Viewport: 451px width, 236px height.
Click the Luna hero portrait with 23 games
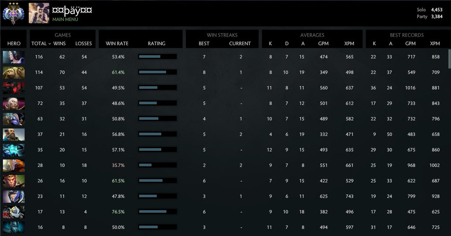14,196
